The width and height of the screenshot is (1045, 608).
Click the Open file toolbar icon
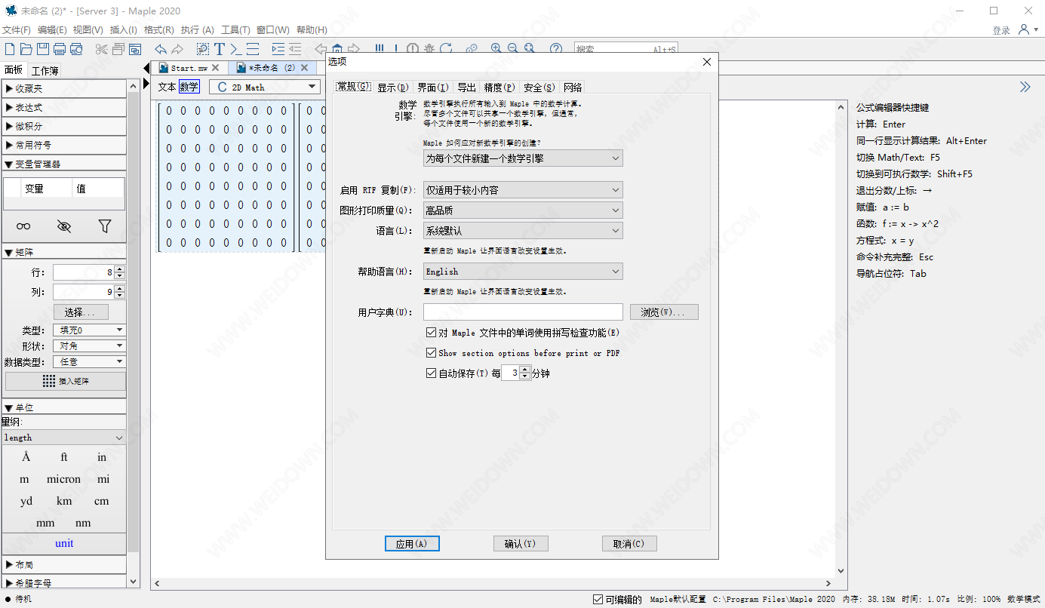coord(26,49)
